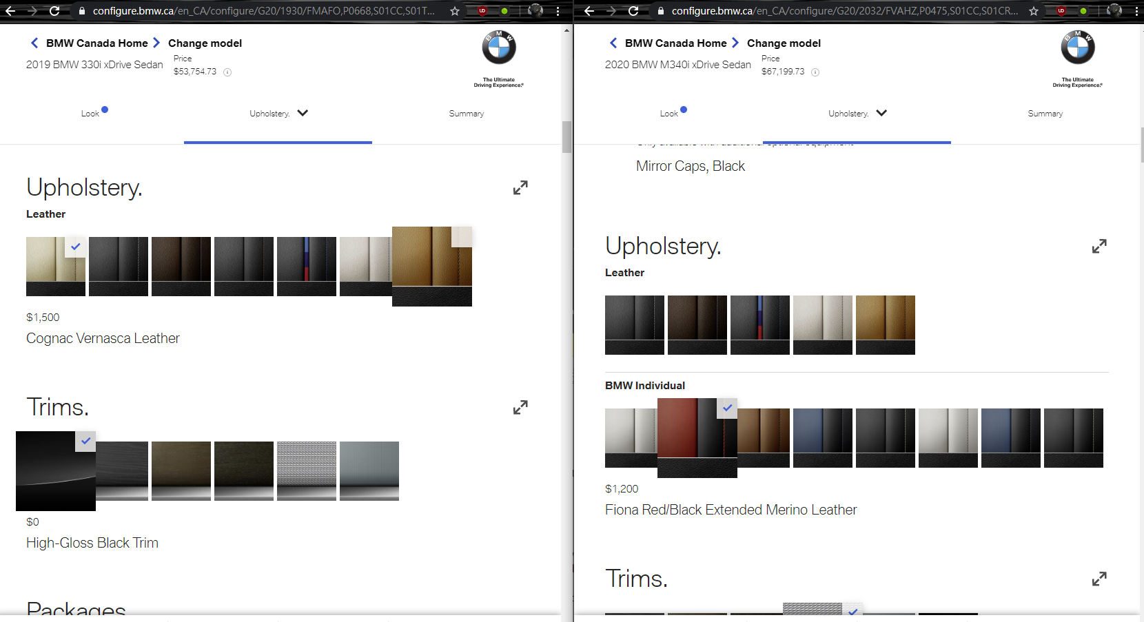The width and height of the screenshot is (1144, 622).
Task: Select Upholstery tab label on M340i page
Action: pos(848,114)
